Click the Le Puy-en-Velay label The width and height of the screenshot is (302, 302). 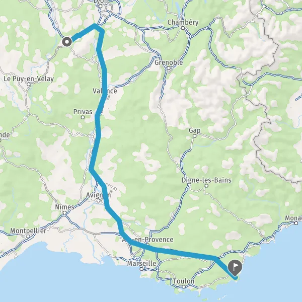pyautogui.click(x=29, y=79)
